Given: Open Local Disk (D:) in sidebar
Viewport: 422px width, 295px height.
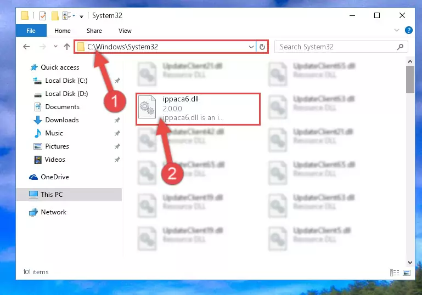Looking at the screenshot, I should (x=66, y=94).
